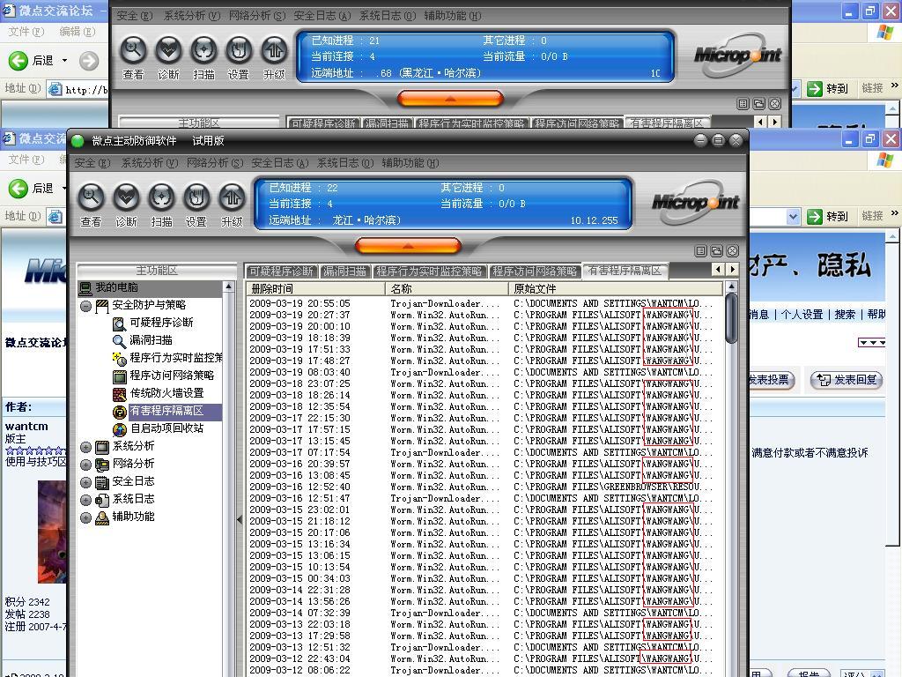Open the wantcm author profile link
Screen dimensions: 902x677
click(x=26, y=427)
